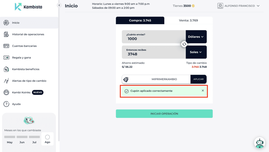Click the Cuentas bancarias card icon
The height and width of the screenshot is (152, 269).
click(6, 46)
